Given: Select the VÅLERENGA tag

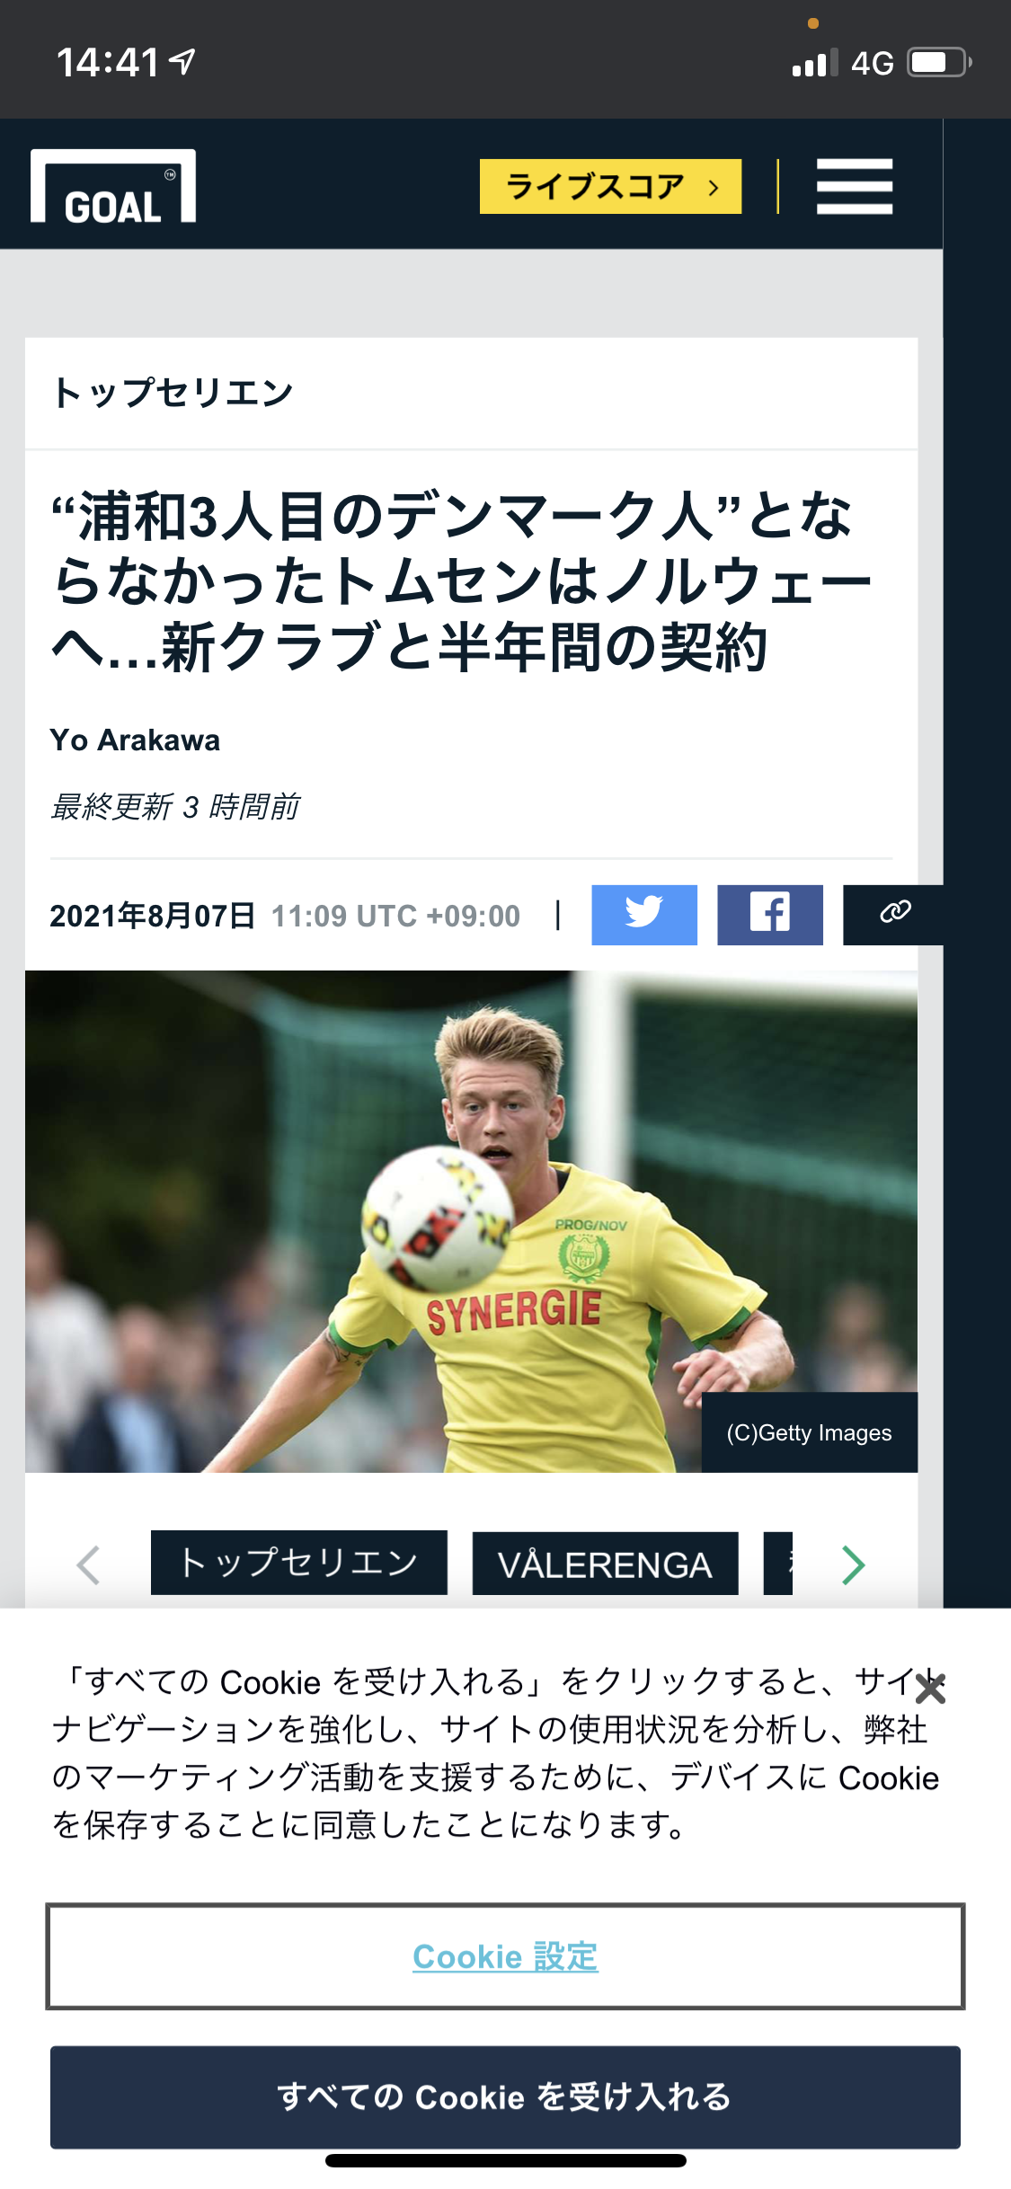Looking at the screenshot, I should tap(605, 1564).
